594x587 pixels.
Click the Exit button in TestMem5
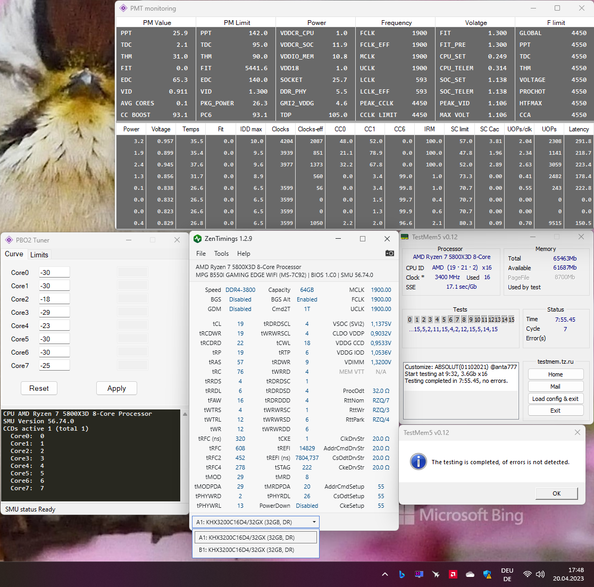click(555, 410)
